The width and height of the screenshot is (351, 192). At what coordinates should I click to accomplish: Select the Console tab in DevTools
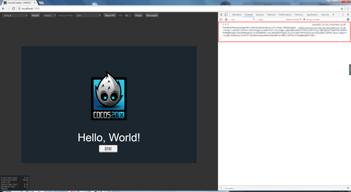point(248,14)
